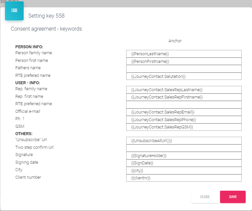Select the City anchor input field

click(x=184, y=170)
